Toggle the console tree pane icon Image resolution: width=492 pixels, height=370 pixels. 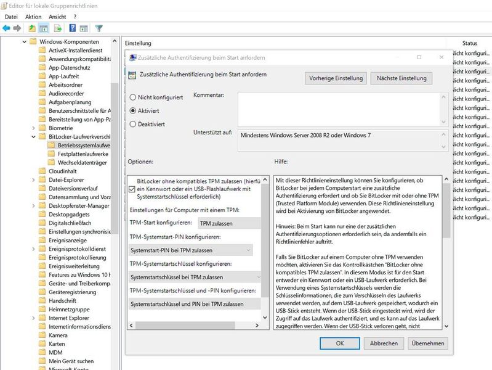coord(44,28)
